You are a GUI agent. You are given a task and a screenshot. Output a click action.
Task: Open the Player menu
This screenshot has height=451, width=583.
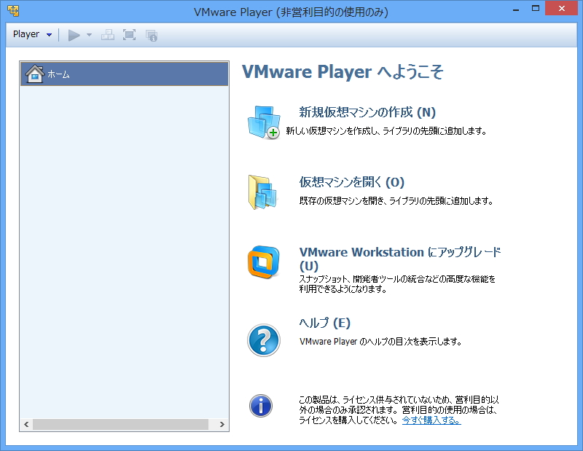[28, 34]
